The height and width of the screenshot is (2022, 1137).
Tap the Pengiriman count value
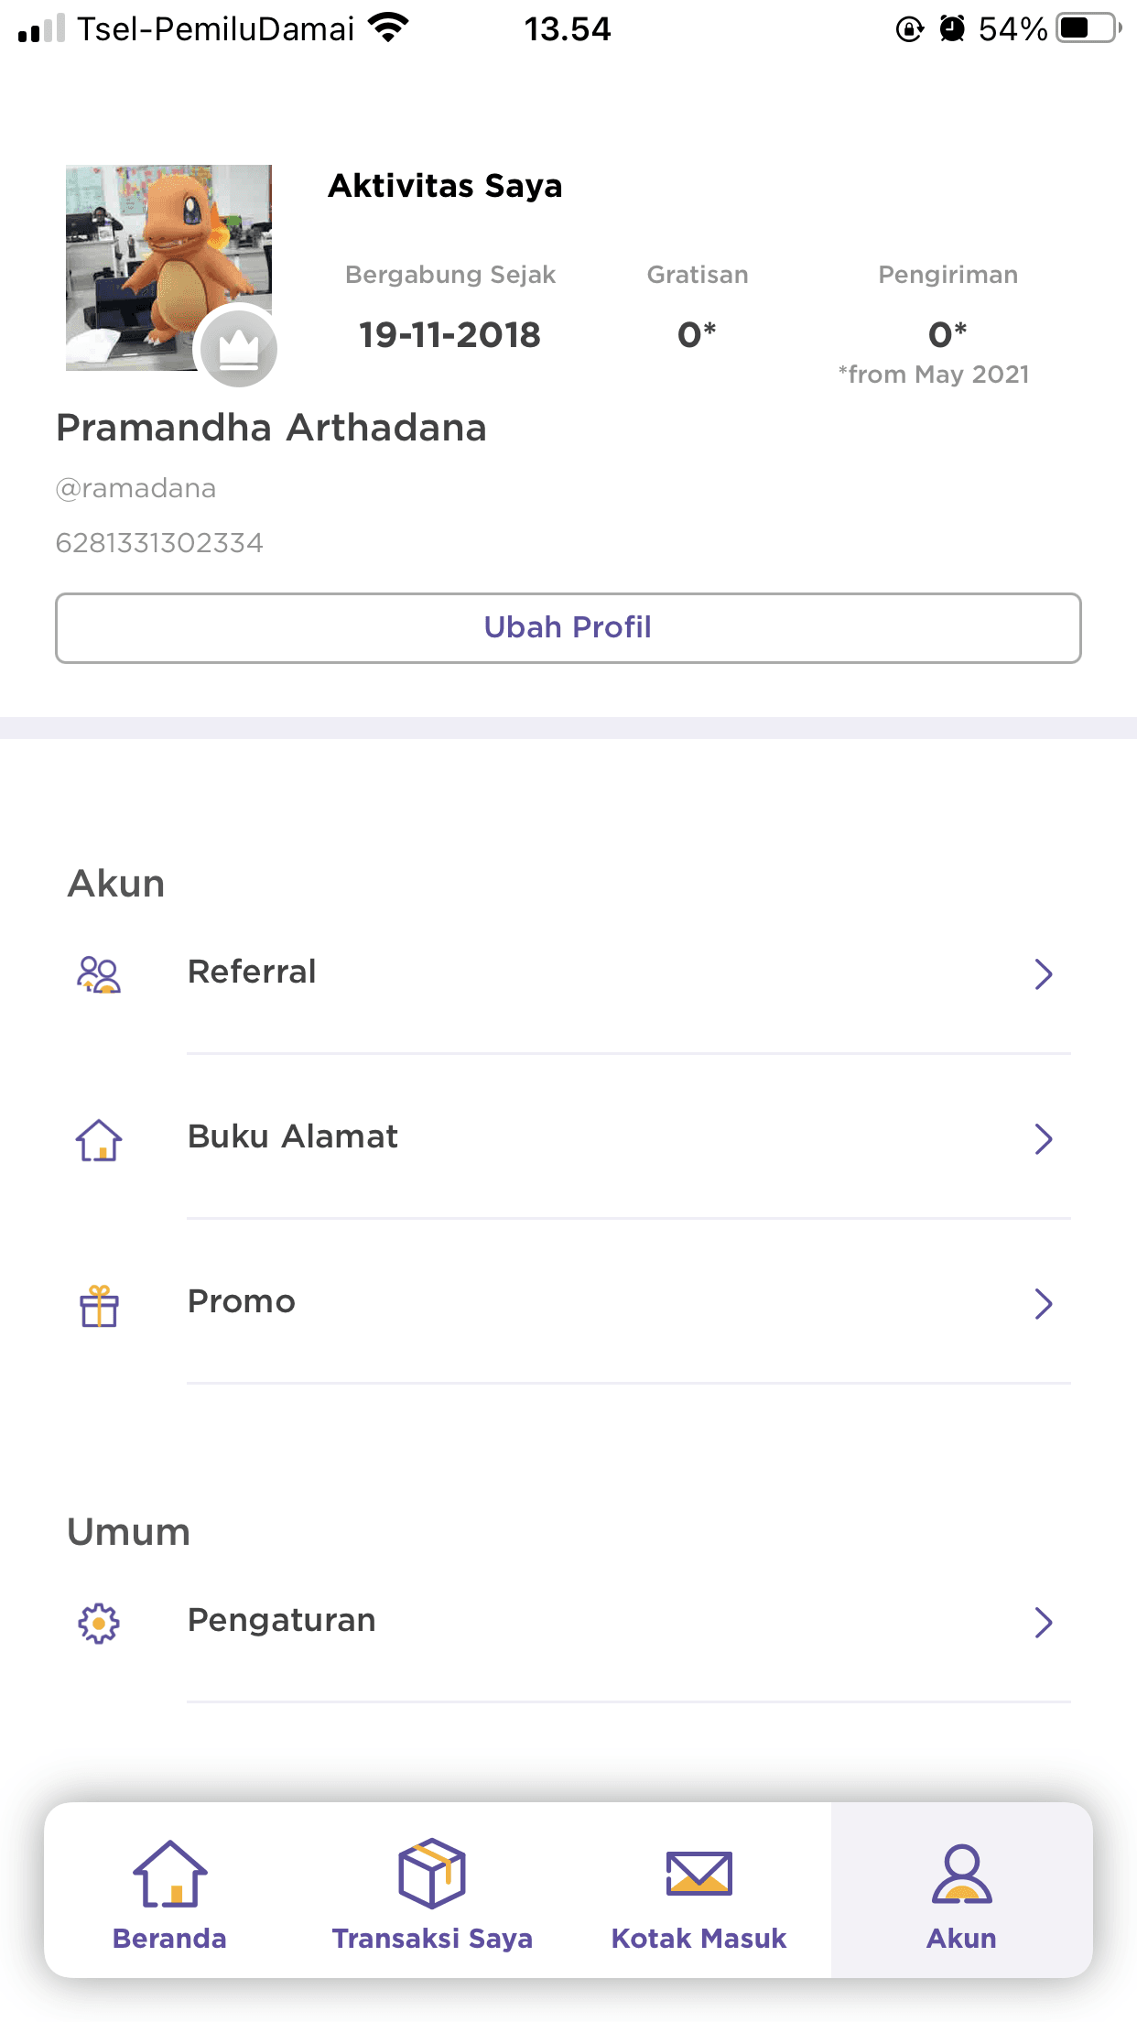pyautogui.click(x=947, y=334)
